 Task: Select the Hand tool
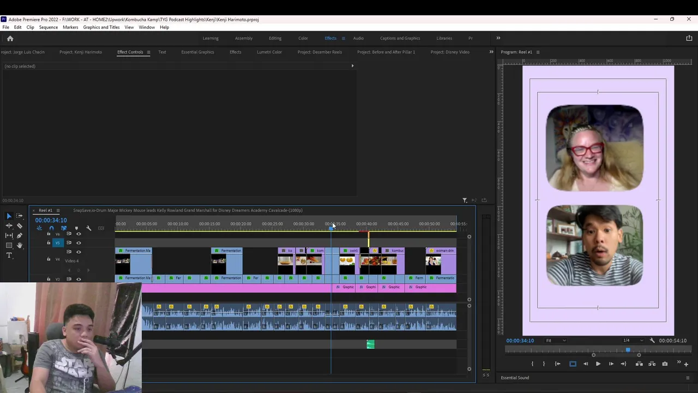tap(20, 245)
